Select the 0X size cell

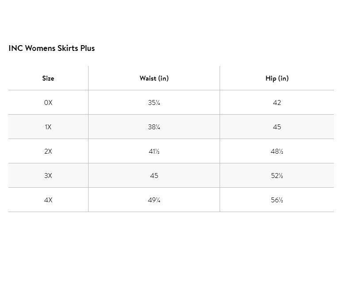pos(48,103)
